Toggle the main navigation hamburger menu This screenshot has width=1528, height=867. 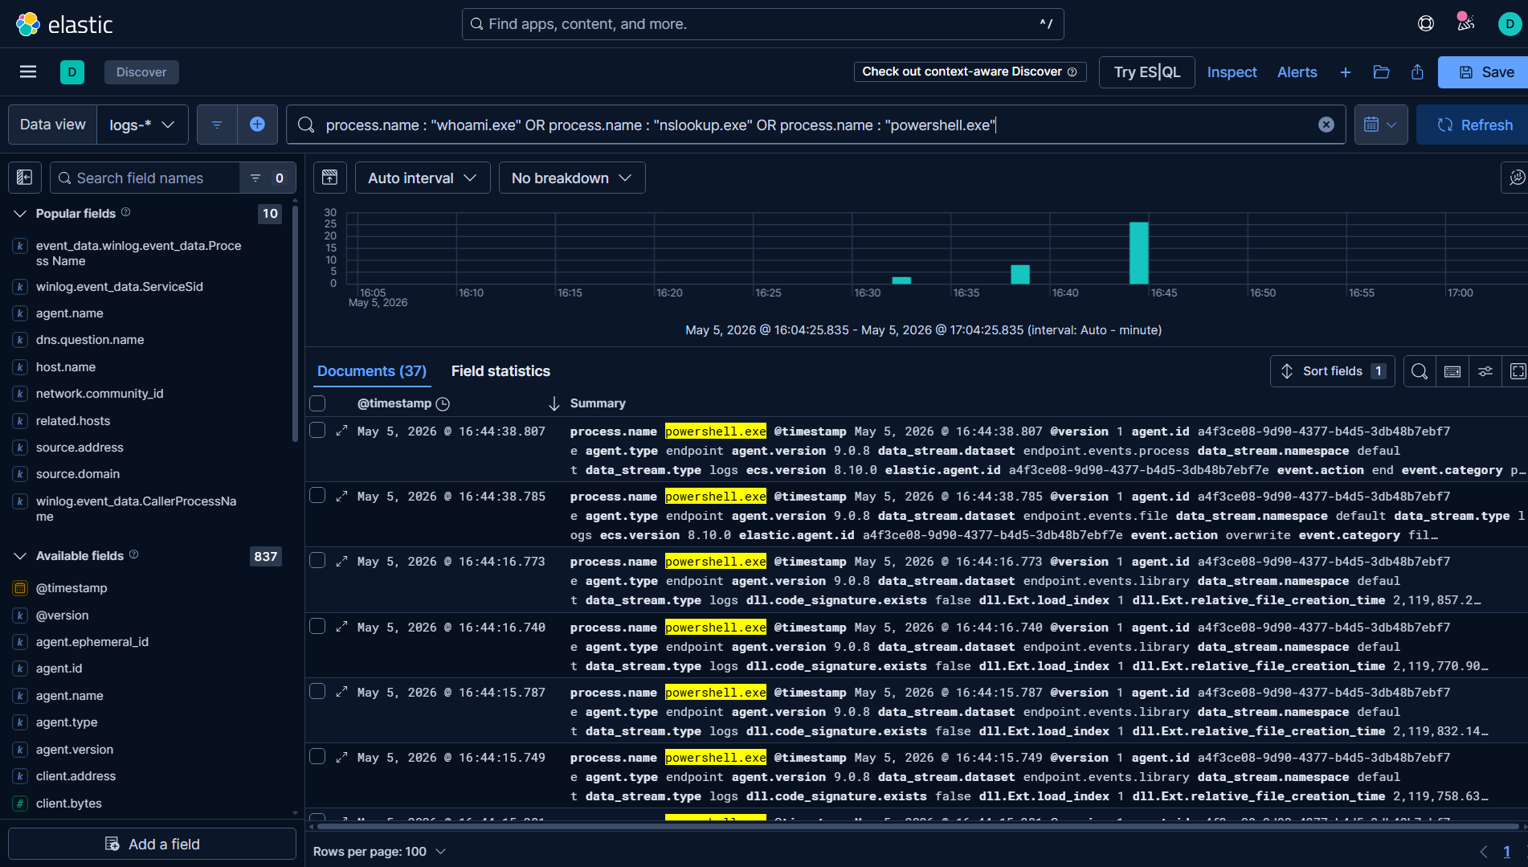pos(28,72)
